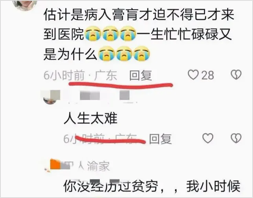Click timestamp under the 人生太难 reply

pyautogui.click(x=100, y=139)
